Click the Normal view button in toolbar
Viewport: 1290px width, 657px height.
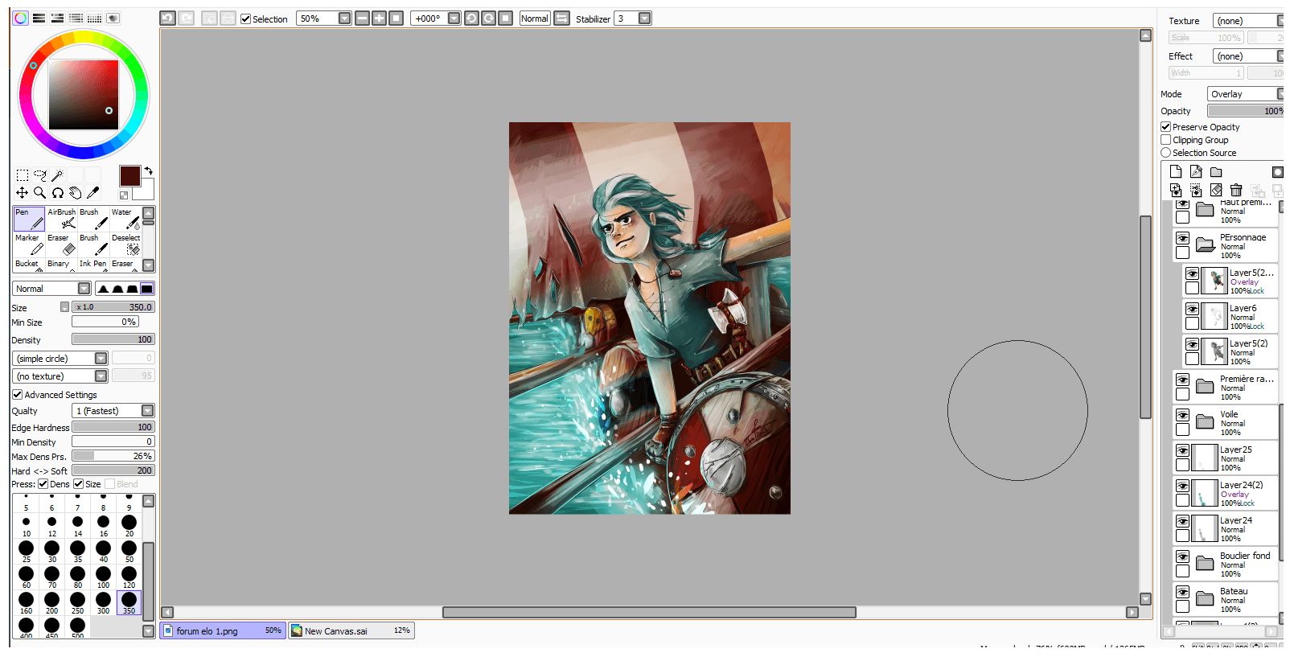pyautogui.click(x=535, y=18)
